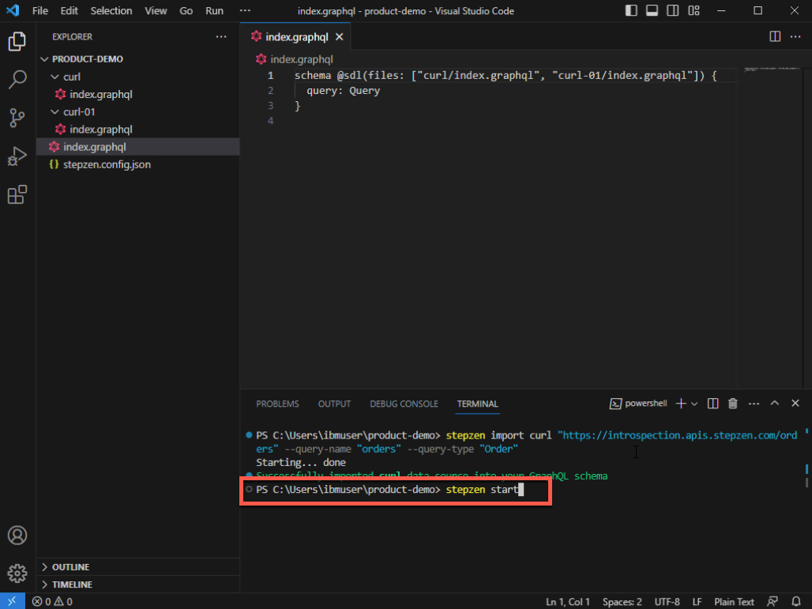Viewport: 812px width, 609px height.
Task: Click the Plain Text language mode
Action: pos(734,602)
